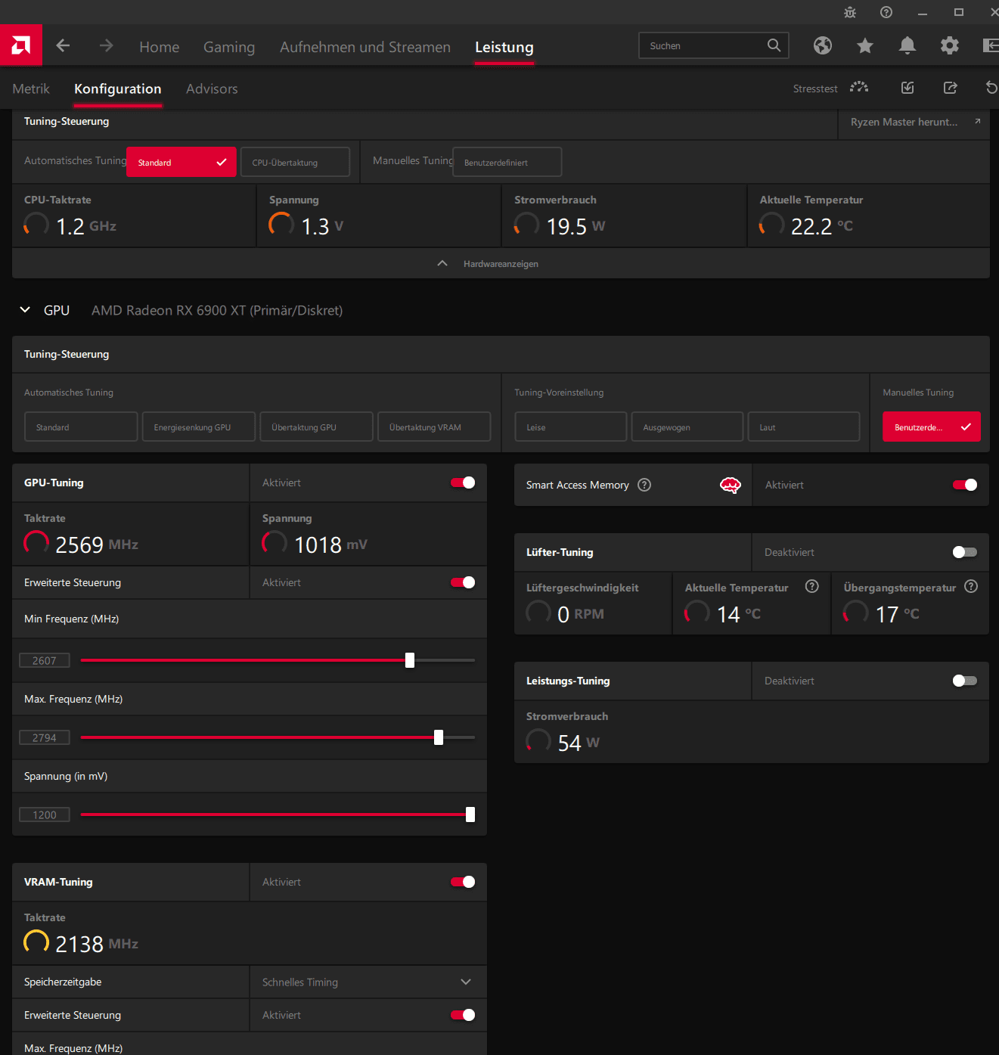Click the Stresstest gauge icon
999x1055 pixels.
pyautogui.click(x=859, y=88)
